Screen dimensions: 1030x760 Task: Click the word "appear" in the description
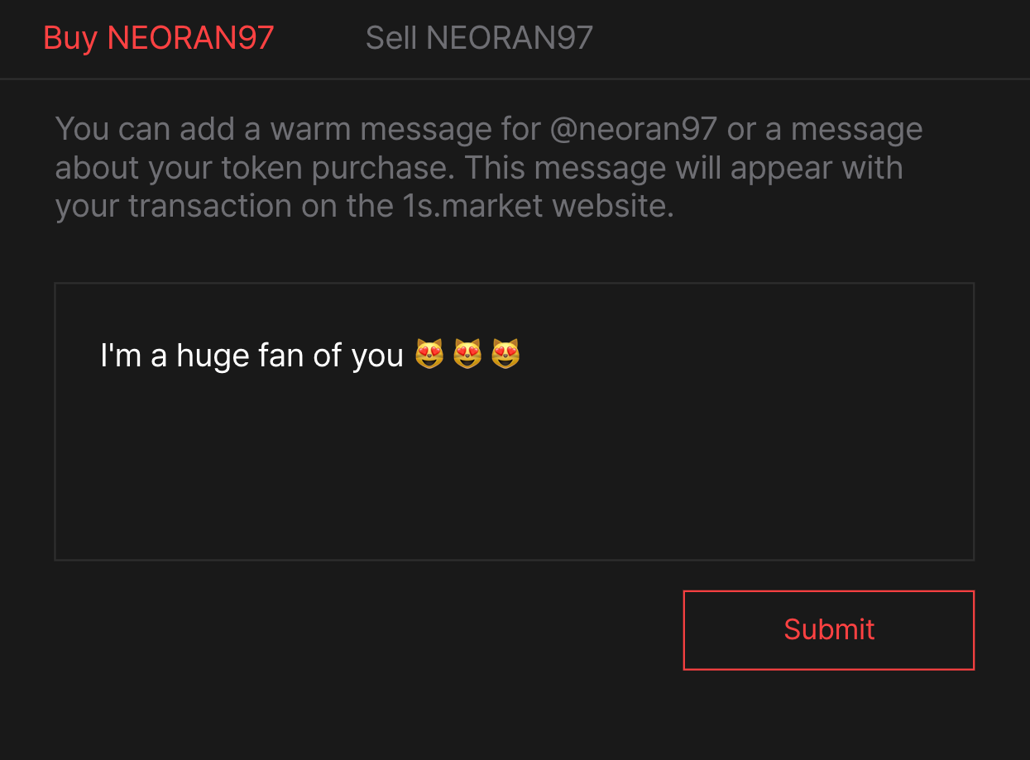coord(783,170)
